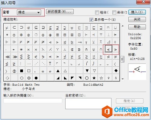Viewport: 151px width, 120px height.
Task: Select the subset symbol ⊂
Action: 14,27
